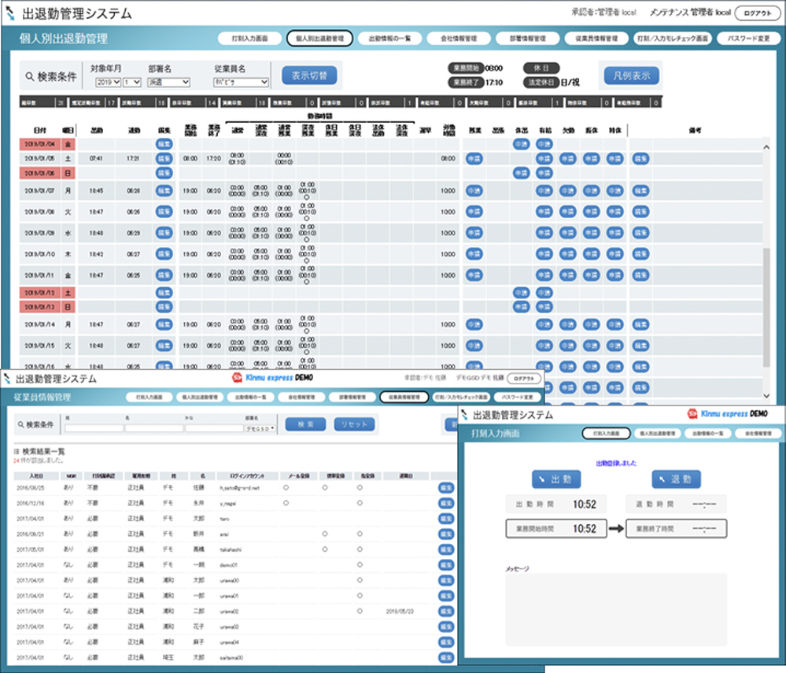The height and width of the screenshot is (673, 786).
Task: Open the 対象年月 year dropdown showing 2019
Action: [107, 82]
